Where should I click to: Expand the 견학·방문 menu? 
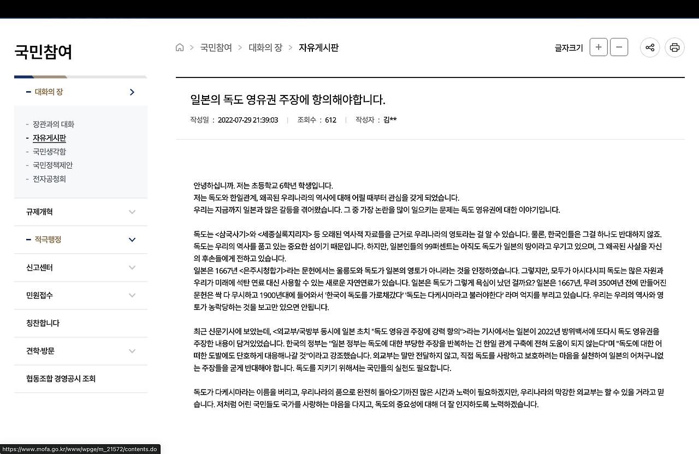132,351
